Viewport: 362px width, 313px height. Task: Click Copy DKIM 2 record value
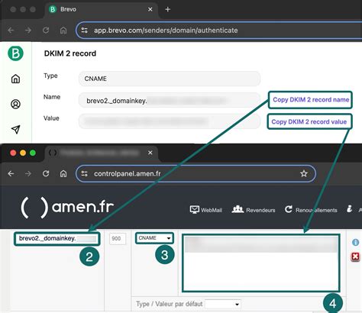[x=309, y=121]
